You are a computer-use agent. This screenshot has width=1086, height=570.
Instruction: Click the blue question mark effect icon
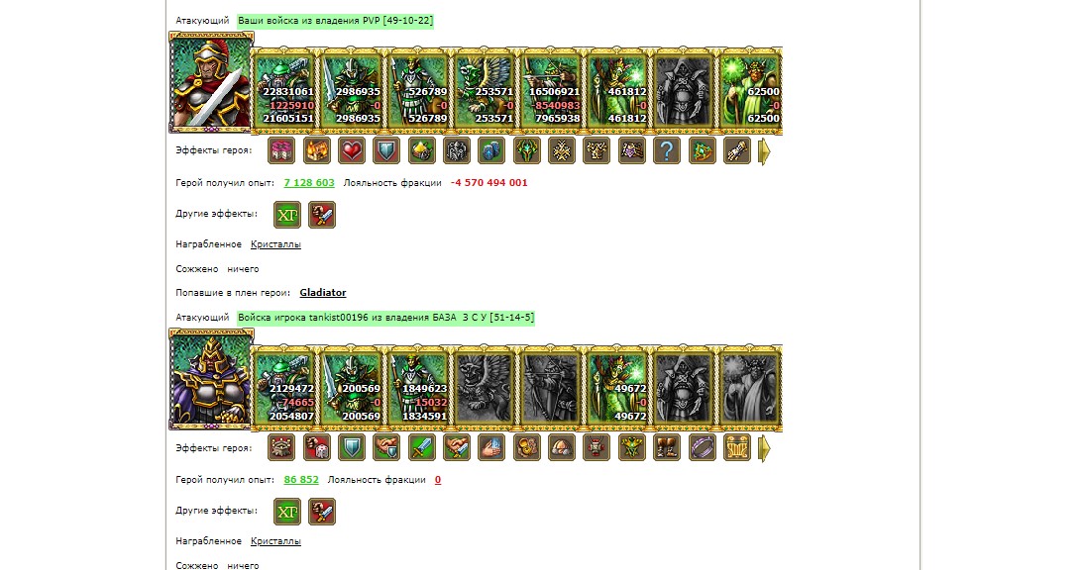[666, 150]
